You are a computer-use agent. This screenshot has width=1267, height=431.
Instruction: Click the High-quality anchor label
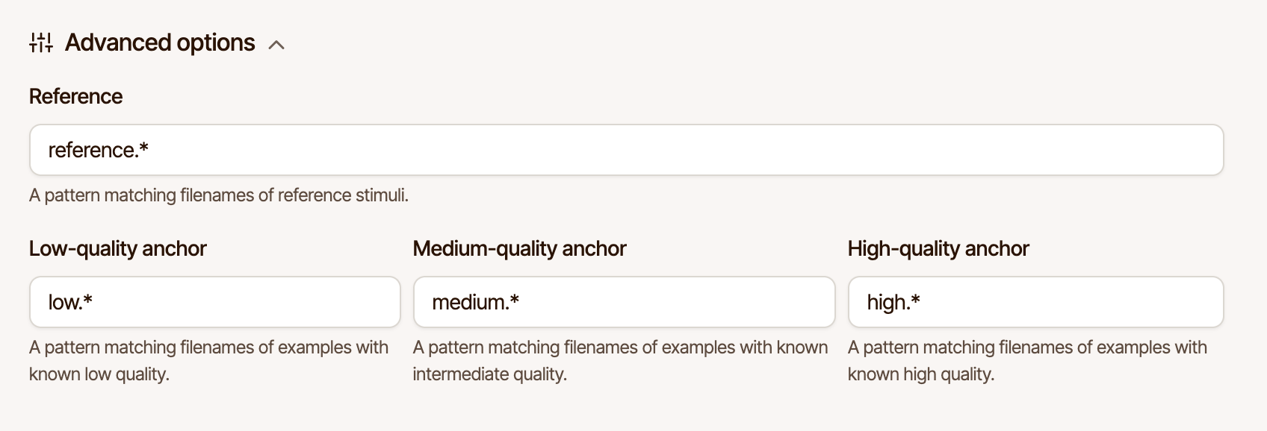pos(938,248)
